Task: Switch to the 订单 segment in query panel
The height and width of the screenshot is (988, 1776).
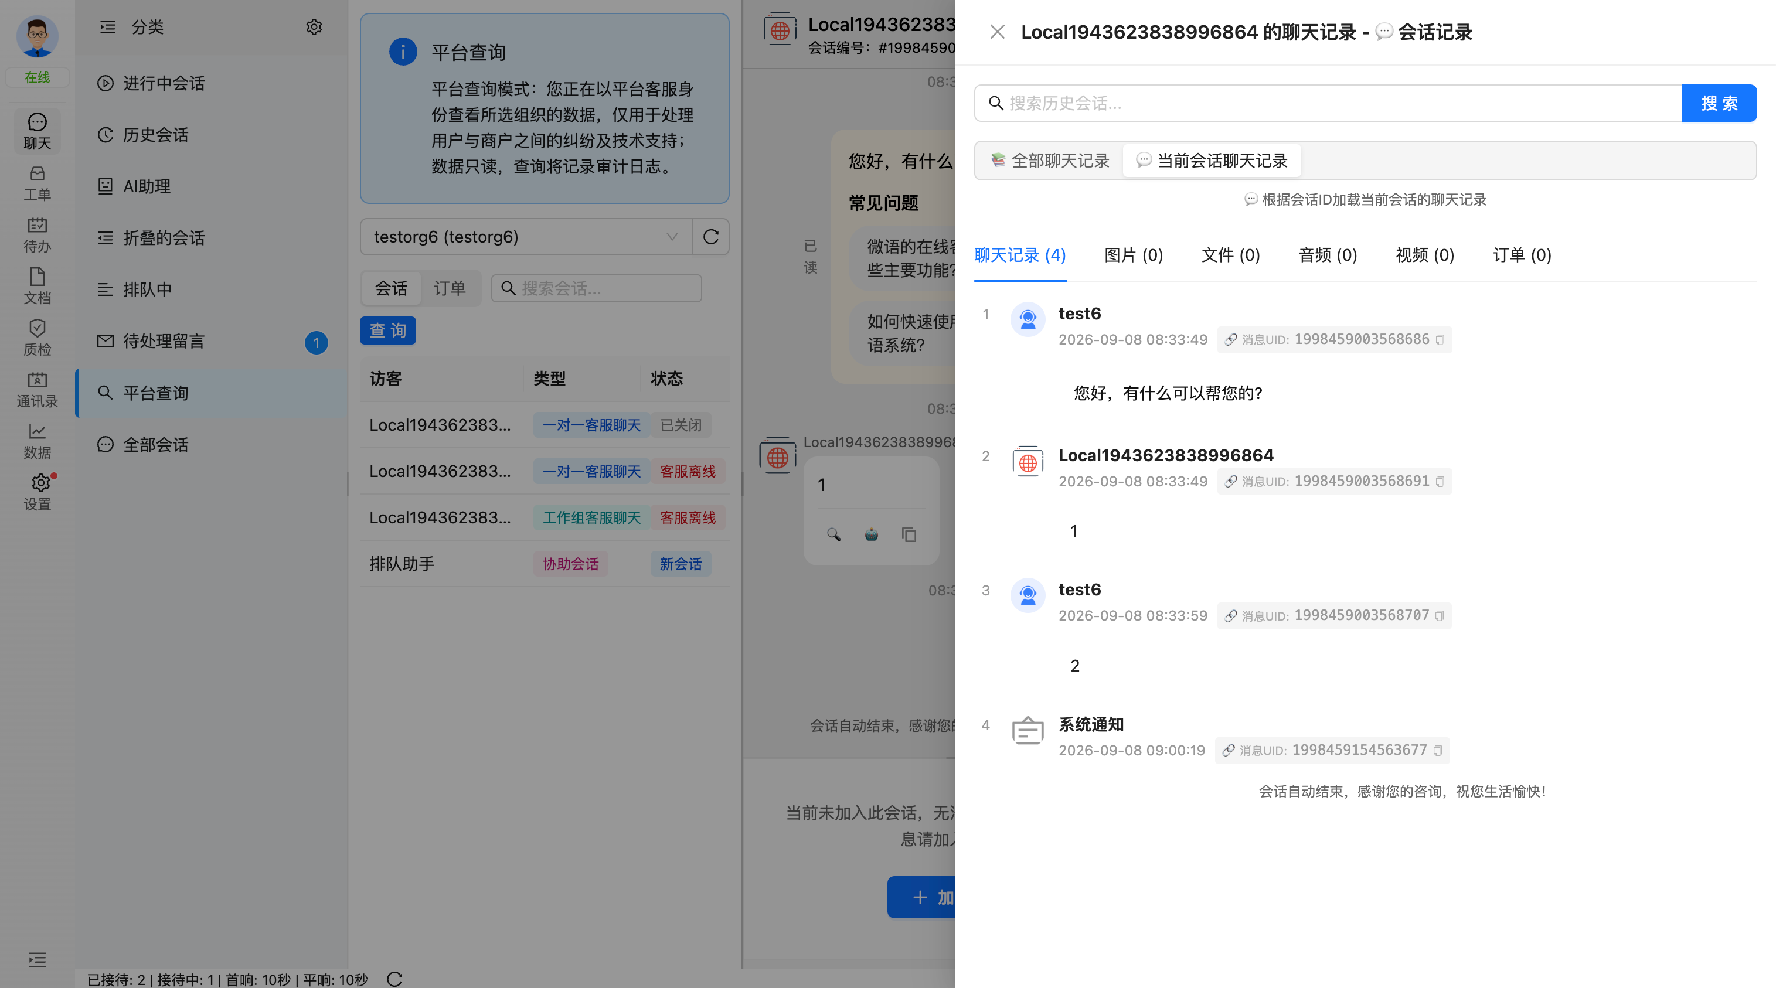Action: click(450, 288)
